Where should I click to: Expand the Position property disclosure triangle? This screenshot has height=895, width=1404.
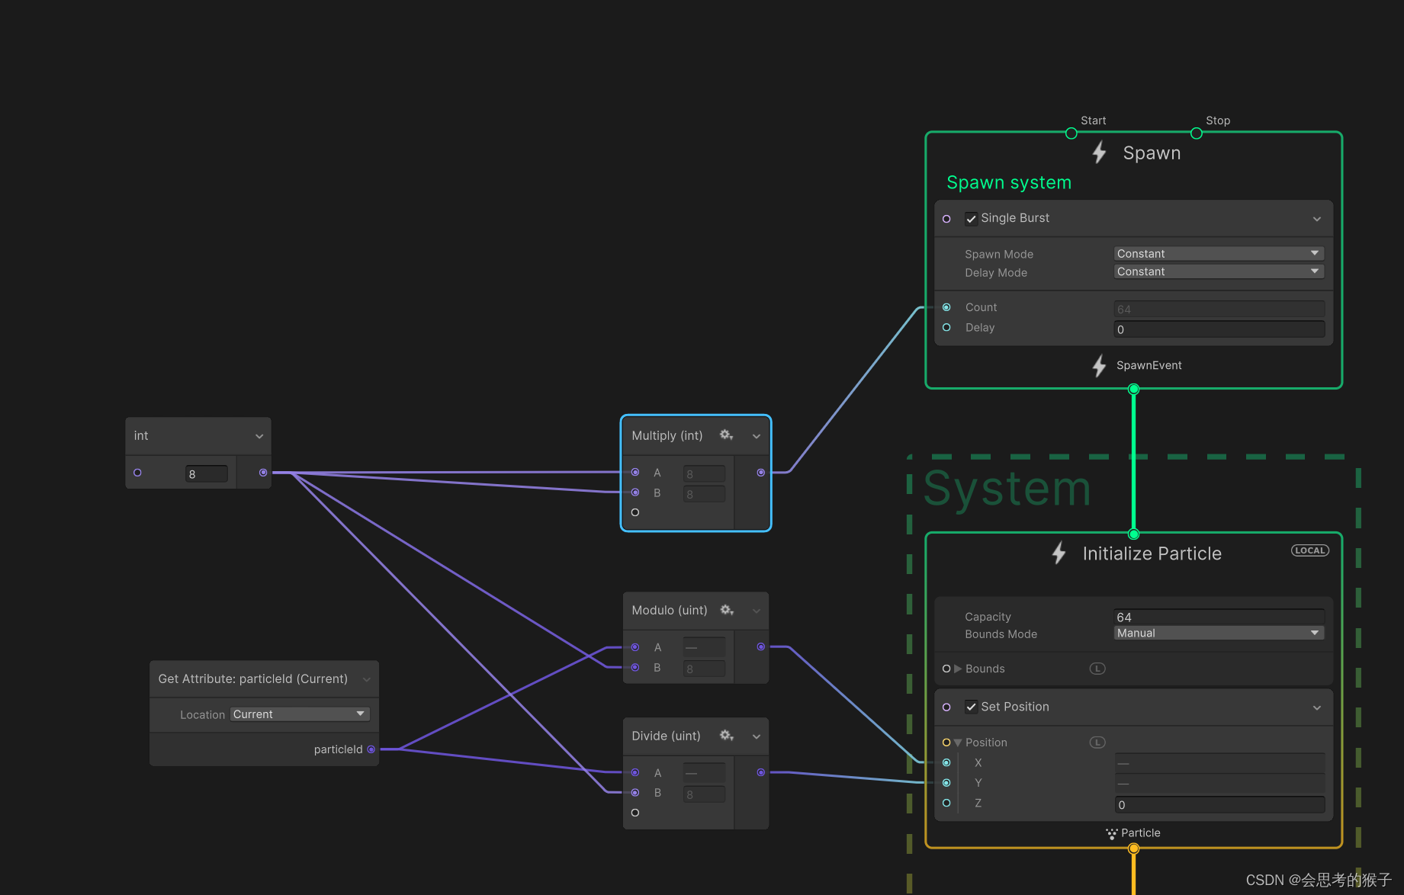coord(958,742)
